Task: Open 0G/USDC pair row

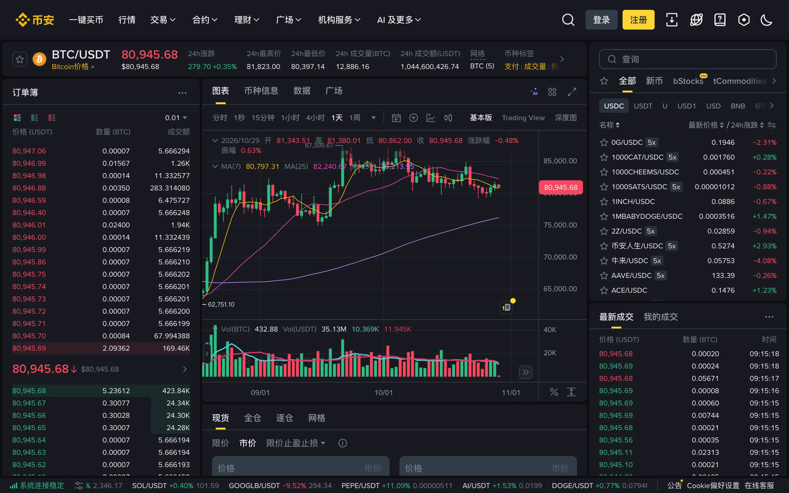Action: (x=688, y=142)
